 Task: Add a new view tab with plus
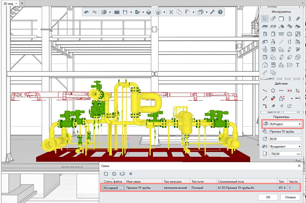pyautogui.click(x=22, y=3)
